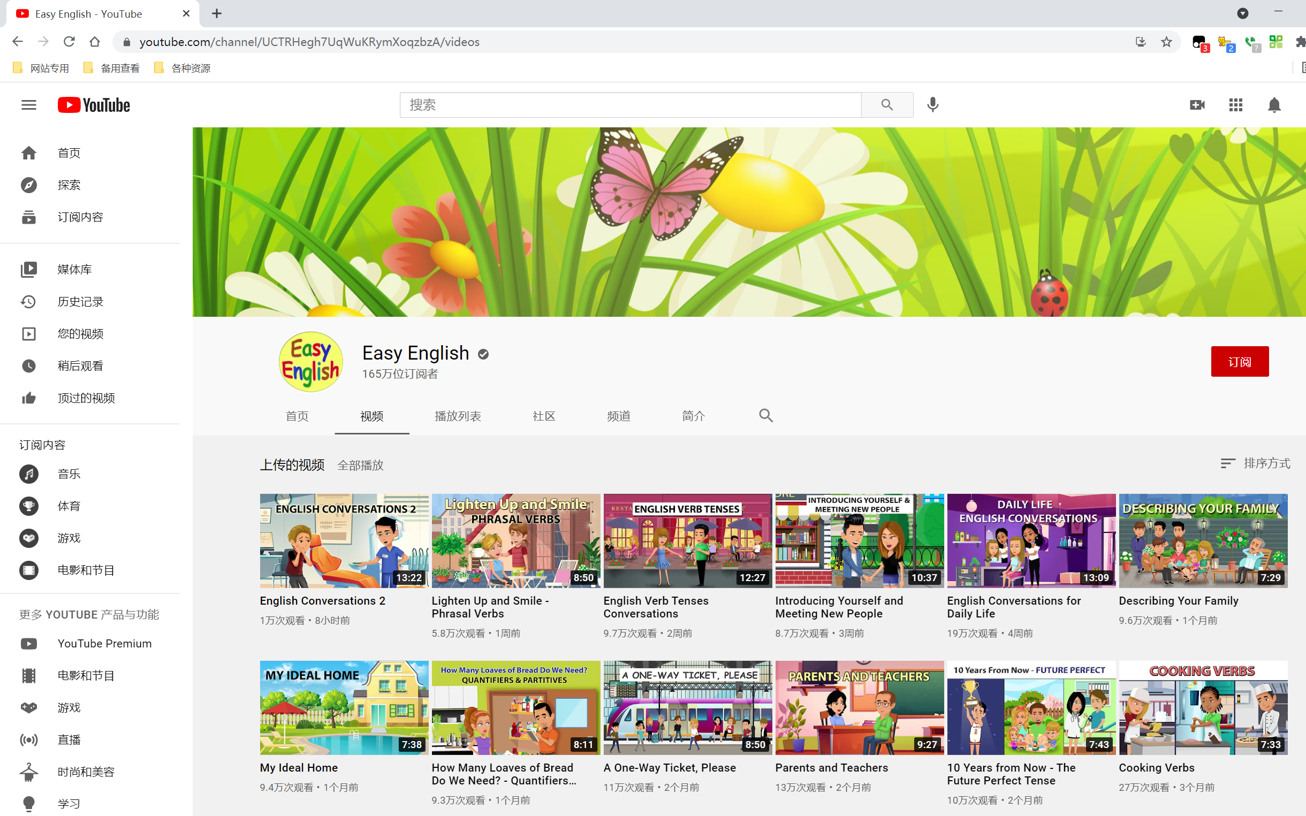Subscribe with the red 订阅 button
The height and width of the screenshot is (816, 1306).
[1240, 362]
